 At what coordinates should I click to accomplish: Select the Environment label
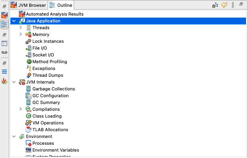pos(39,136)
